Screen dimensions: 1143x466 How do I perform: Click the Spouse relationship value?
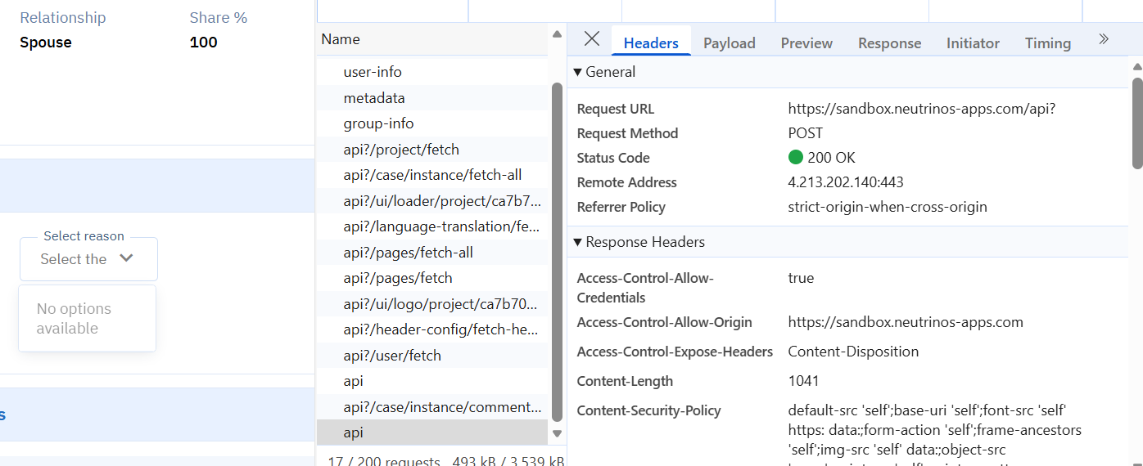(x=46, y=43)
